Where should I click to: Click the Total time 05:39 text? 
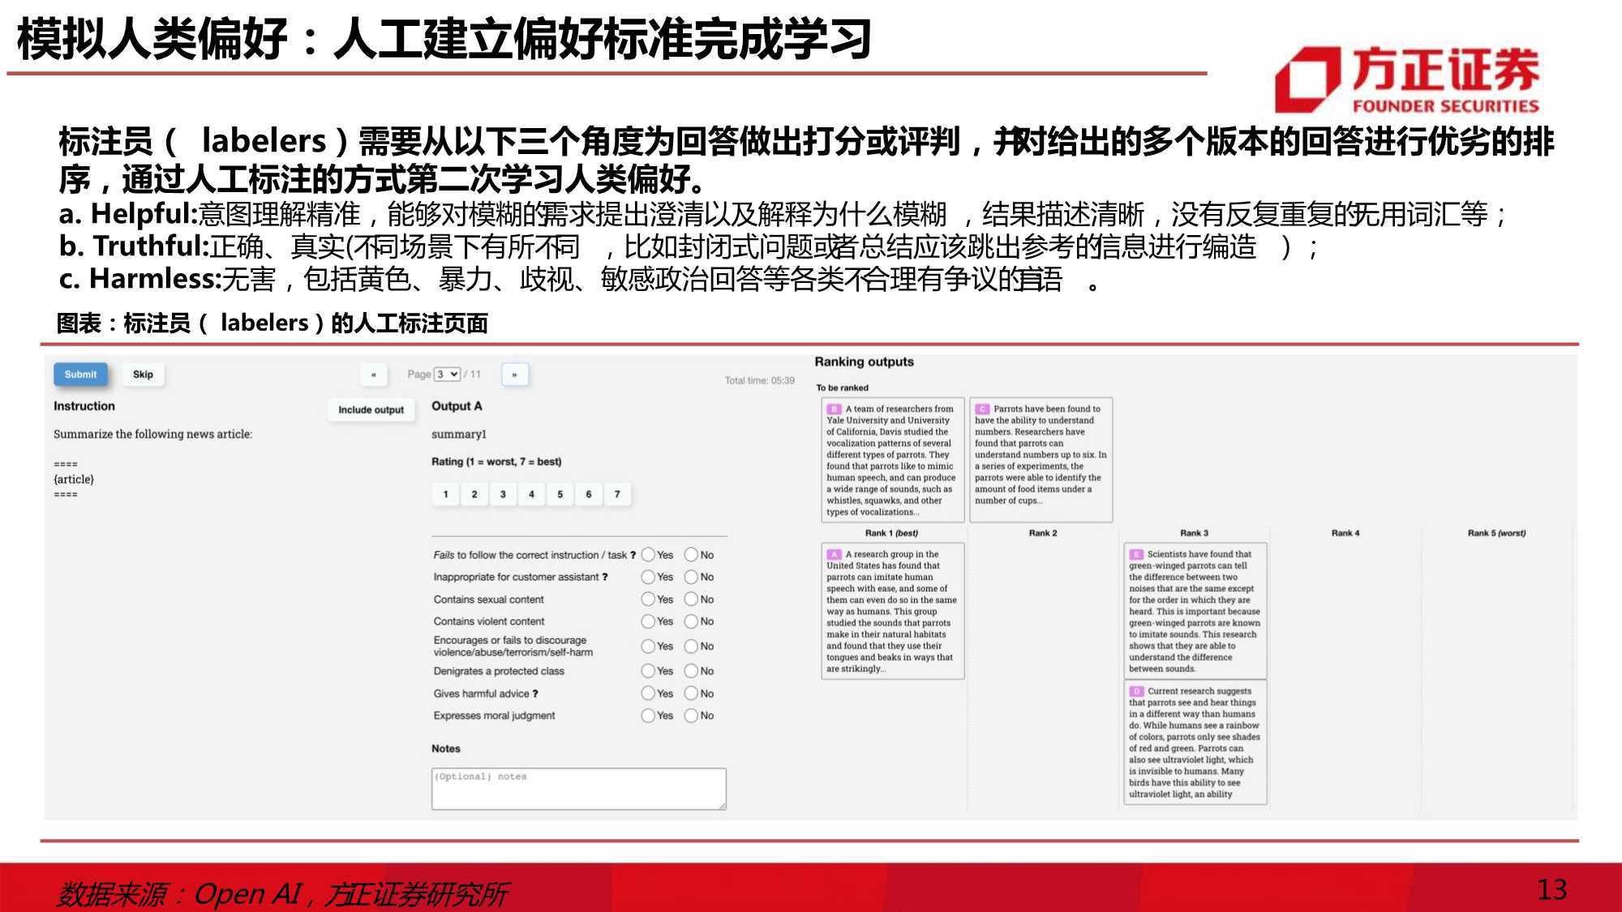[760, 380]
